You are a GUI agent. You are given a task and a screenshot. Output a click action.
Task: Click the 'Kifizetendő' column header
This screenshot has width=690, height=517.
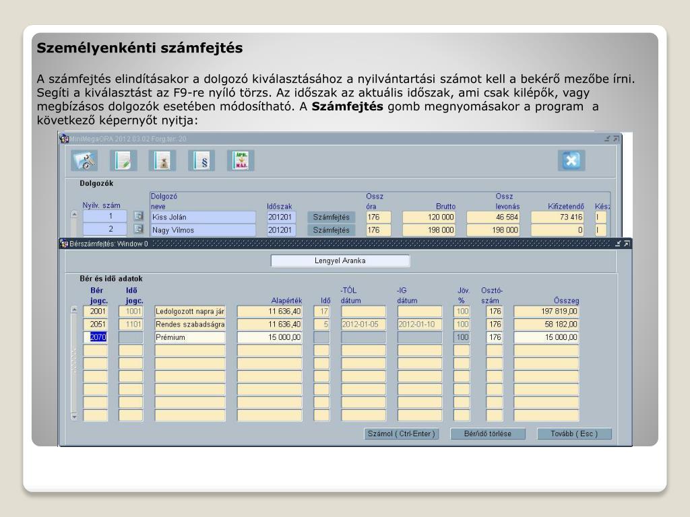tap(565, 206)
